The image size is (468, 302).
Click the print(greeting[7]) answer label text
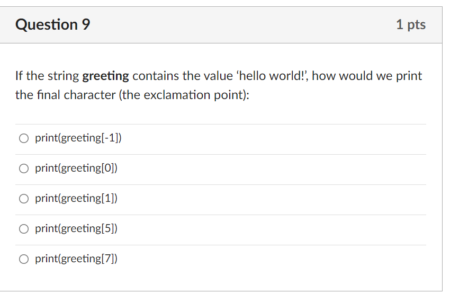pos(76,259)
